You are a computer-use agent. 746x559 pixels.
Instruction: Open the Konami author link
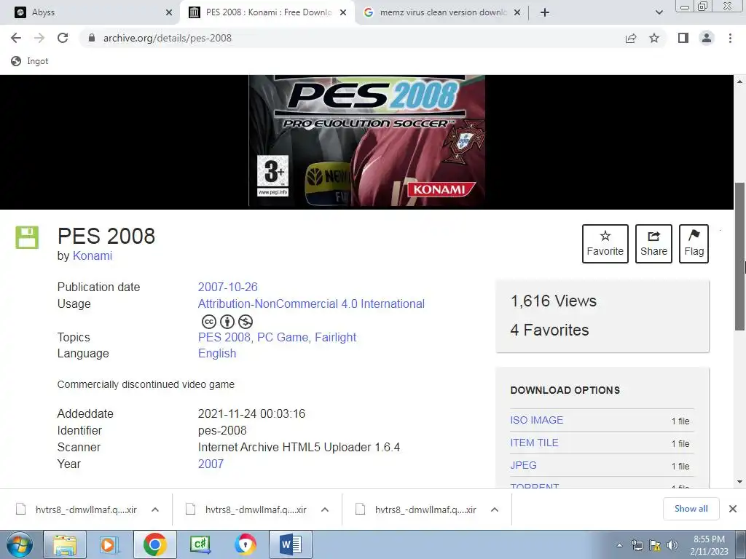coord(93,255)
